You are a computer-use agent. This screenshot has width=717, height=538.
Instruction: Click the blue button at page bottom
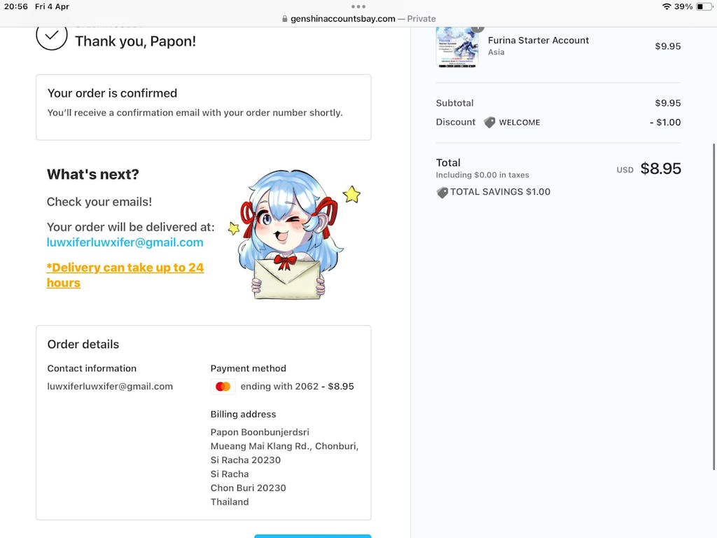[x=312, y=536]
